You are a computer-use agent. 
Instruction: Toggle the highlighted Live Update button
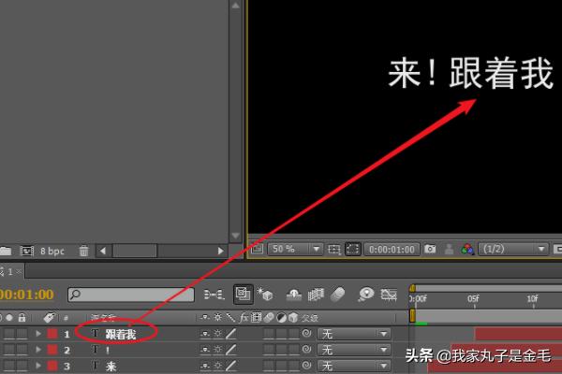tap(243, 295)
